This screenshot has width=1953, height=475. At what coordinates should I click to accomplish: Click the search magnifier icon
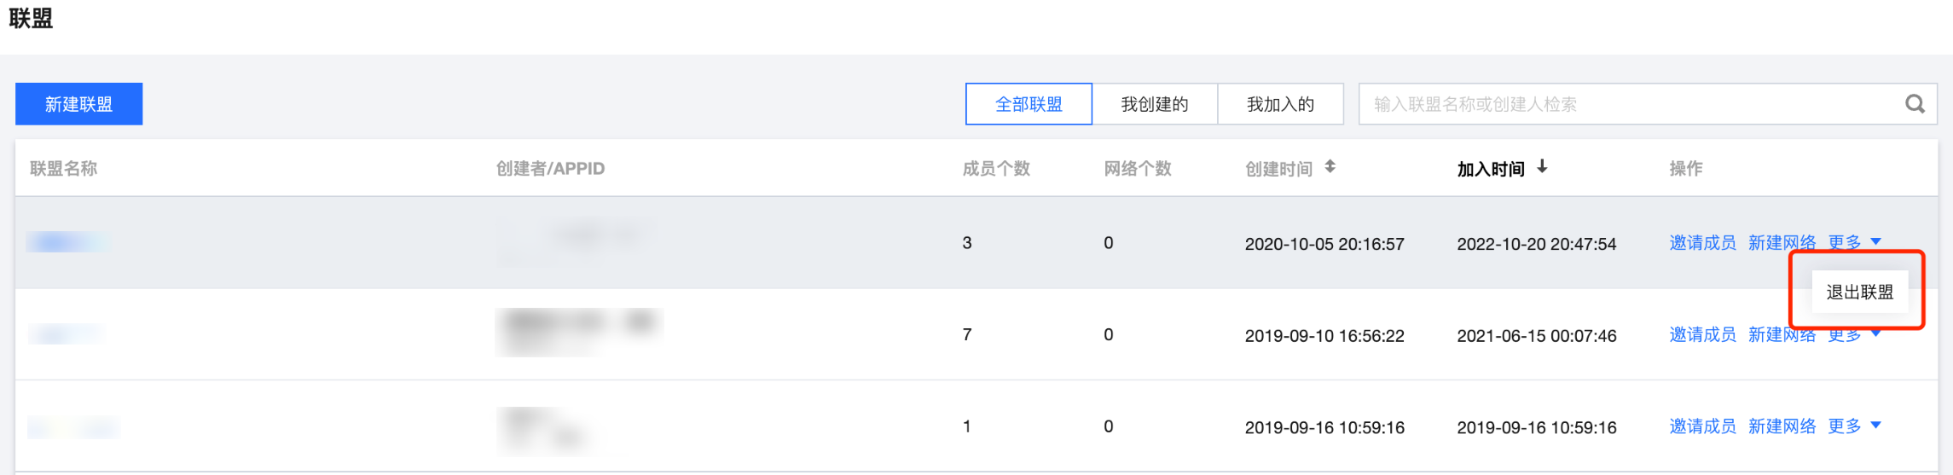click(1915, 104)
